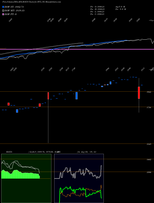Click the 1911 label above candlestick chart
This screenshot has height=203, width=154.
pyautogui.click(x=143, y=70)
